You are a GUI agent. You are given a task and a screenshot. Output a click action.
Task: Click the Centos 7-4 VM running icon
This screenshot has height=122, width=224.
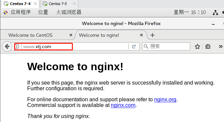6,4
